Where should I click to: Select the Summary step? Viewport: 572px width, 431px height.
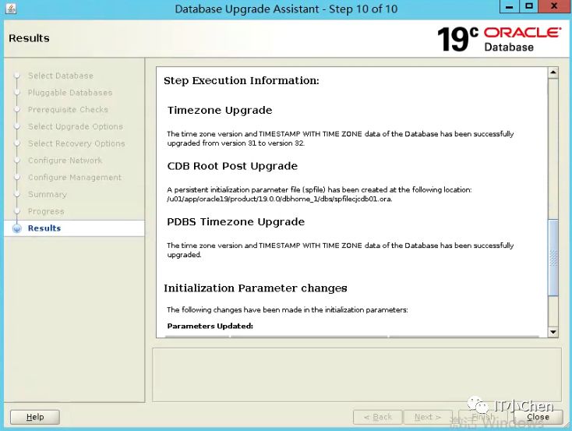click(48, 195)
